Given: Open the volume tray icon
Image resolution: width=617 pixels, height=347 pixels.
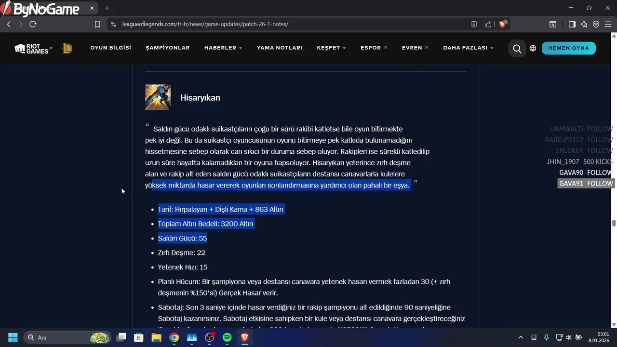Looking at the screenshot, I should click(569, 337).
